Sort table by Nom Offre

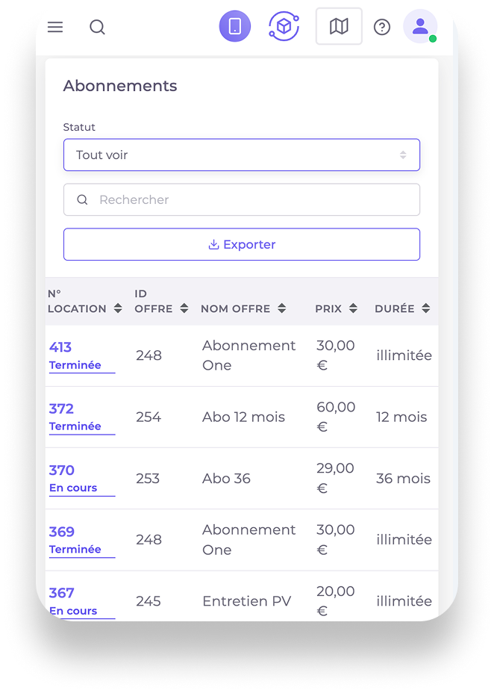(281, 308)
